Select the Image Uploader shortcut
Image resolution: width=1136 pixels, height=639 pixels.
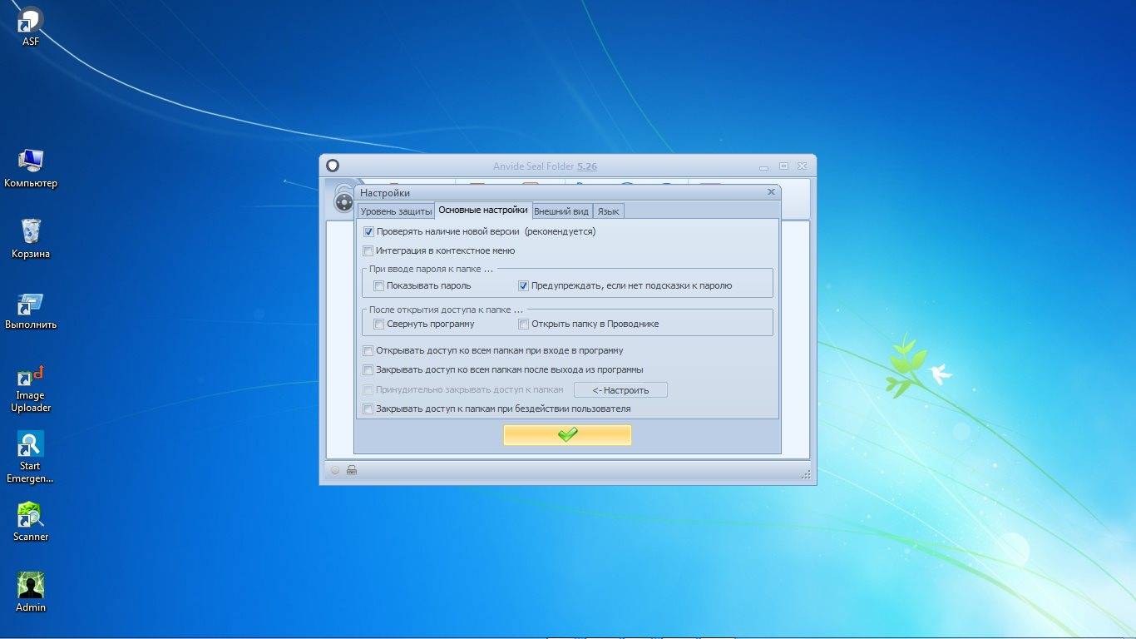31,389
